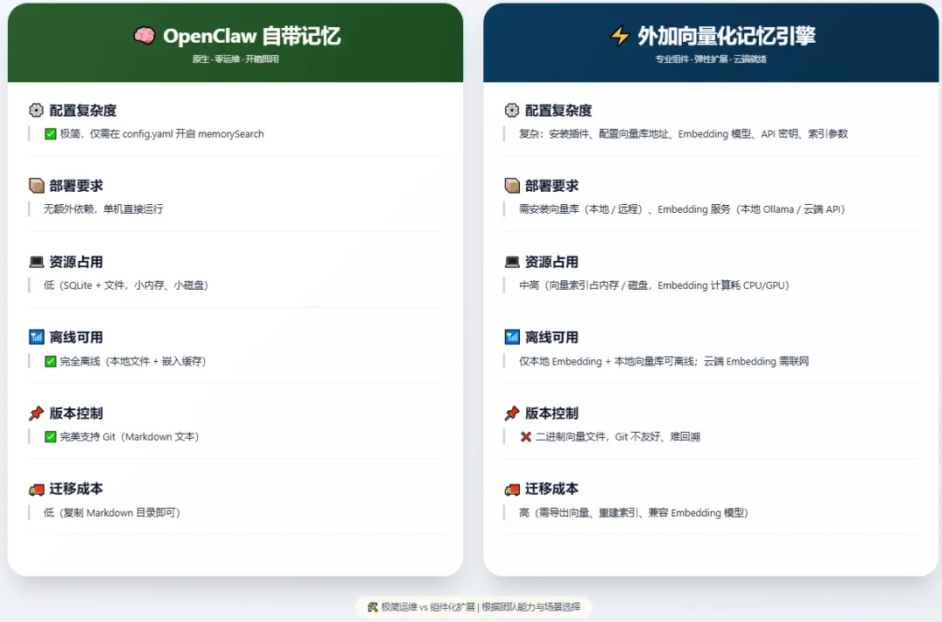Click text 低（SQLite + 文件，小内存、小磁盘）
942x622 pixels.
click(126, 285)
